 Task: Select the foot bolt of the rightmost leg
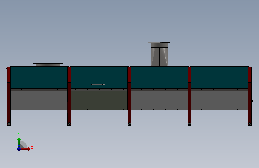250,124
